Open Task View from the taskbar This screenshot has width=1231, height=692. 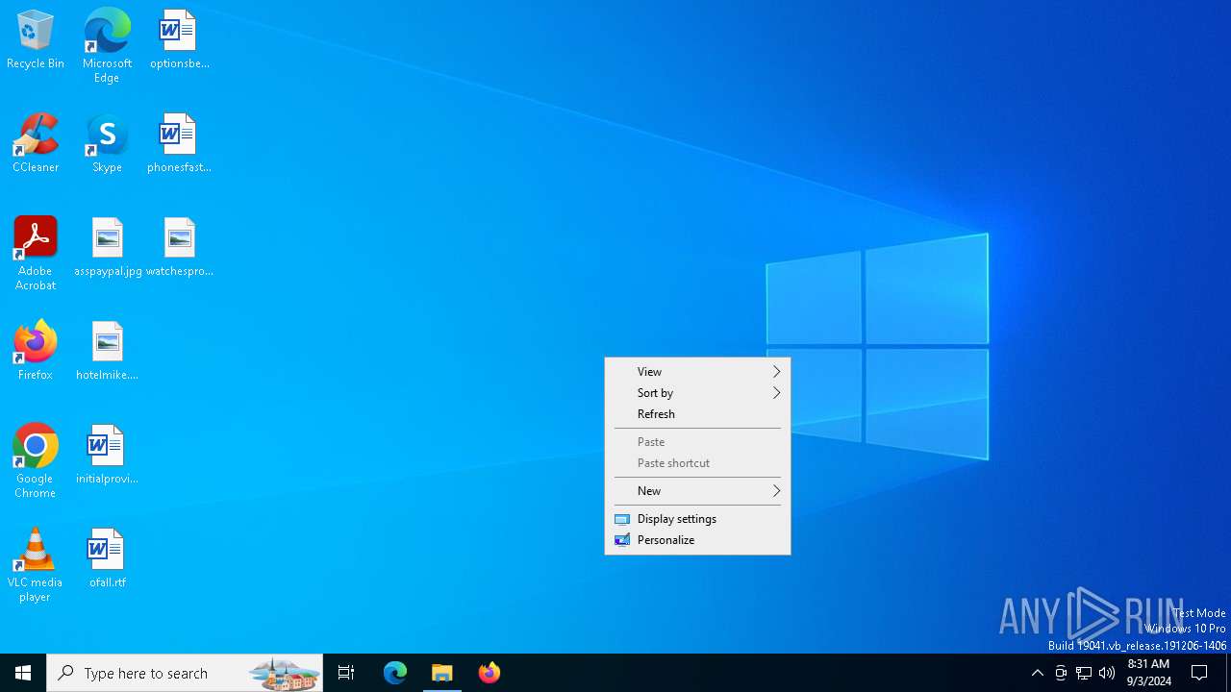pos(346,673)
